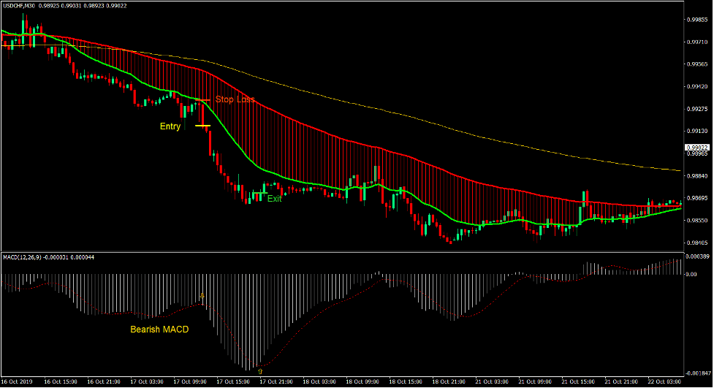Select the green Exit line marker
Viewport: 714px width, 388px height.
point(257,194)
